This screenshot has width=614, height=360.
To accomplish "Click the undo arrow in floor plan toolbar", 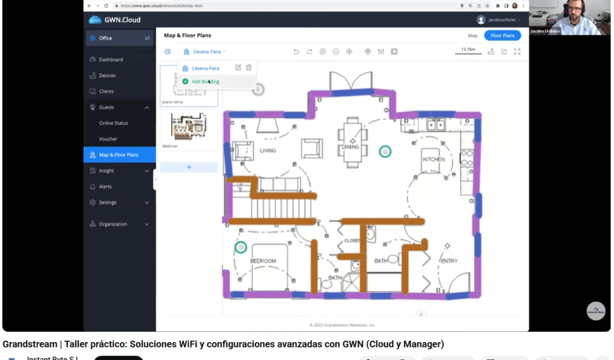I will (296, 52).
